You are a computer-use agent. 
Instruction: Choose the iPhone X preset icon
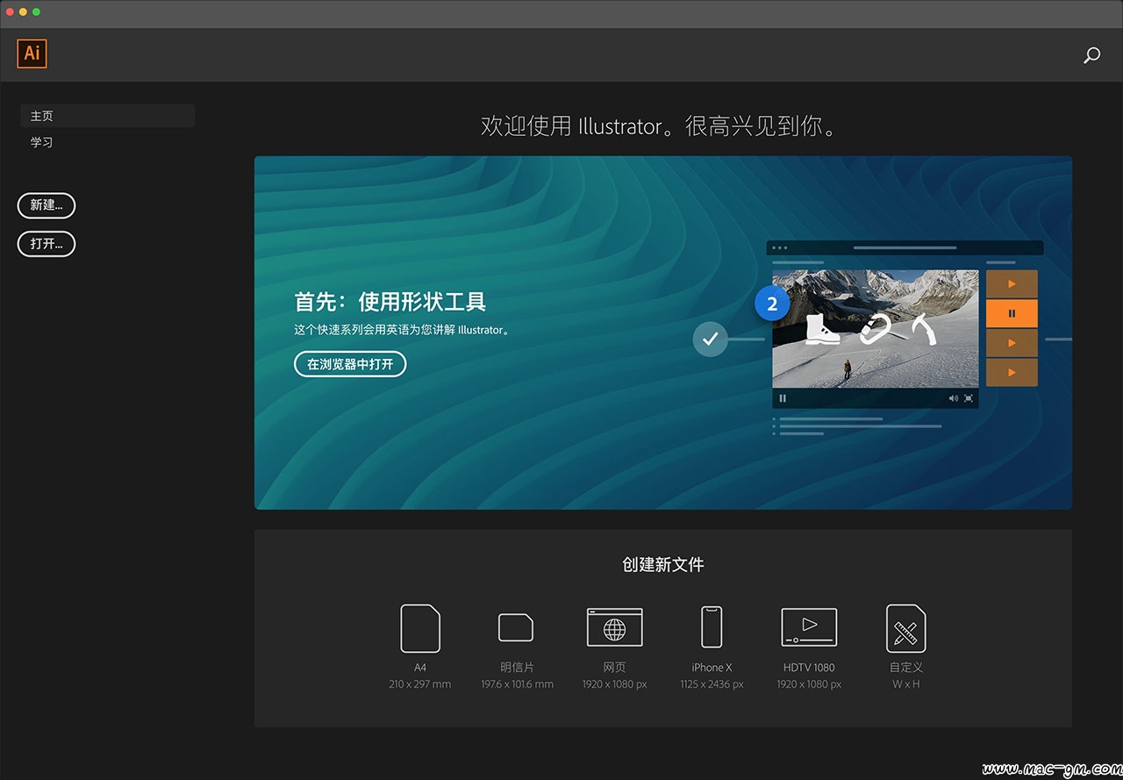click(x=712, y=627)
